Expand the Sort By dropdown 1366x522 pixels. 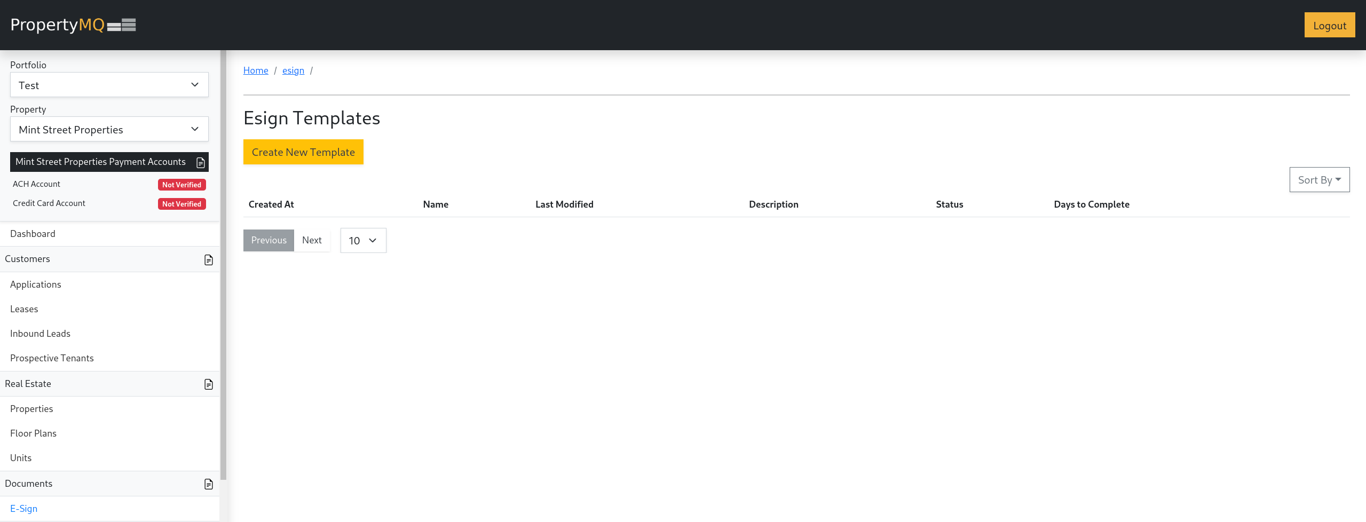tap(1319, 180)
